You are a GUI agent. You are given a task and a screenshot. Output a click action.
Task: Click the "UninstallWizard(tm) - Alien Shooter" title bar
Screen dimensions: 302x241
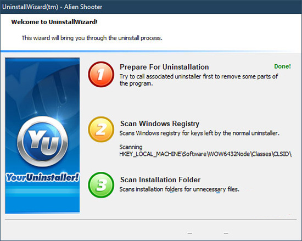point(151,7)
